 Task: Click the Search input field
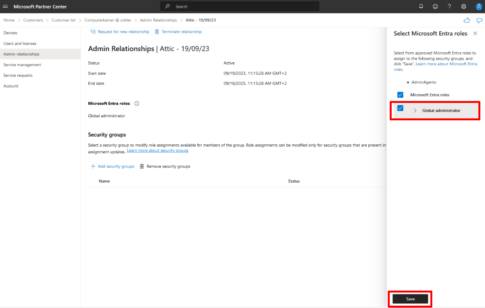pos(239,7)
